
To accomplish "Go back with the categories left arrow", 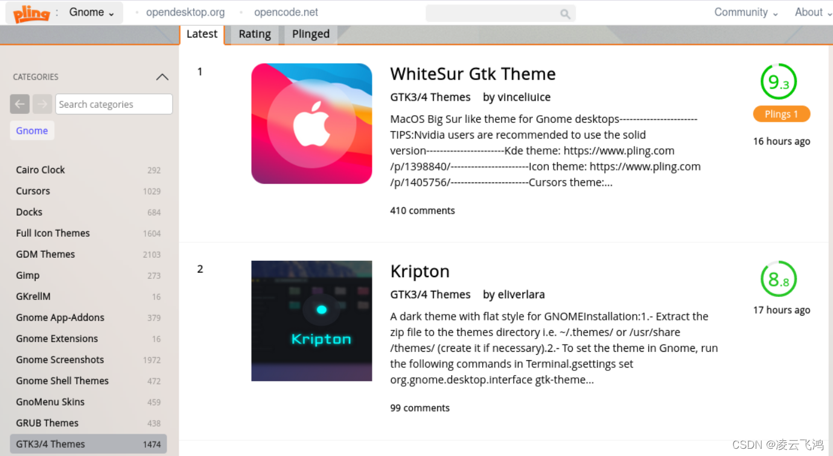I will click(19, 104).
